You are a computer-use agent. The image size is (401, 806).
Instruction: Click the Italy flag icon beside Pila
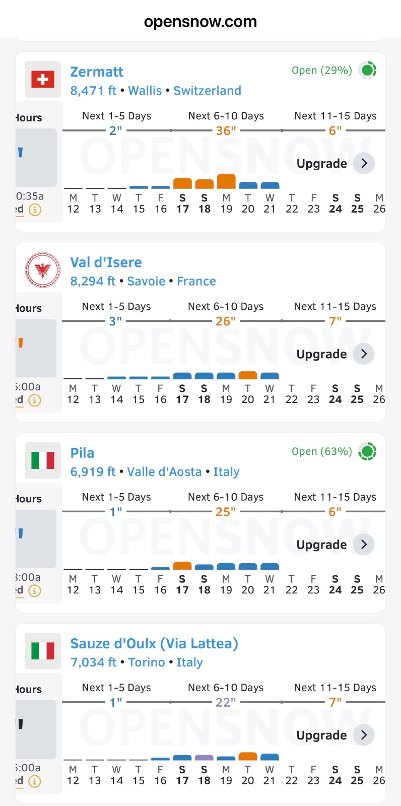point(43,460)
